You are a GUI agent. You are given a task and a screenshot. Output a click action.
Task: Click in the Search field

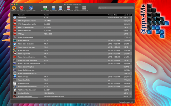point(116,8)
